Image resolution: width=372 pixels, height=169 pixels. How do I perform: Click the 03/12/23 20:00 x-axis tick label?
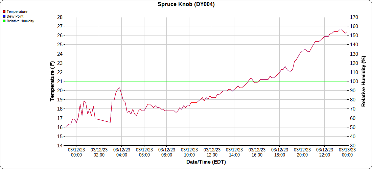302,152
